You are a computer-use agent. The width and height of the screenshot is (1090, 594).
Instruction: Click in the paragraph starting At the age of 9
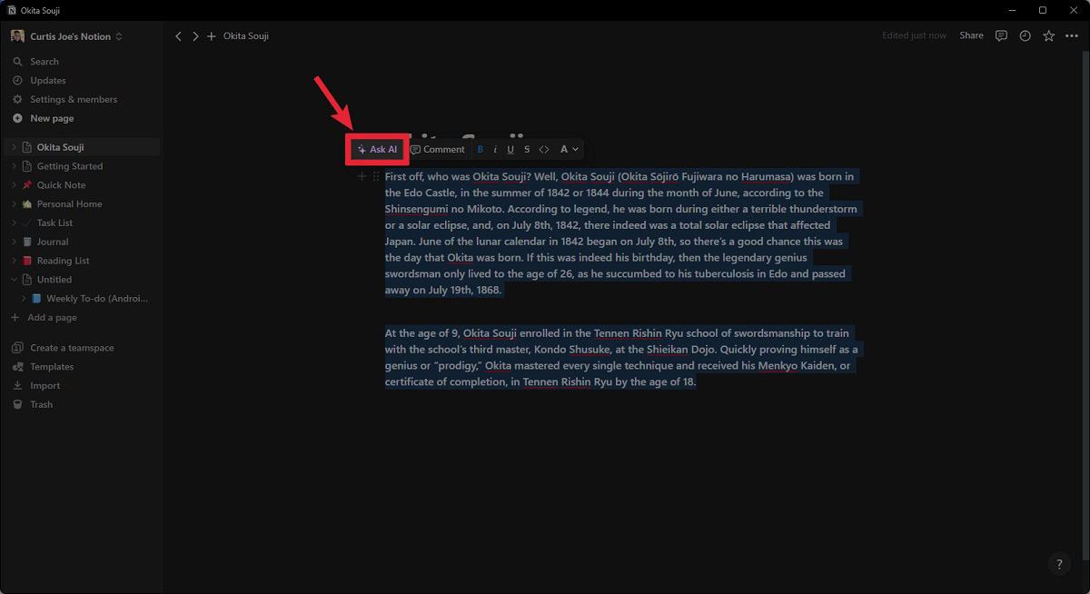pyautogui.click(x=621, y=358)
